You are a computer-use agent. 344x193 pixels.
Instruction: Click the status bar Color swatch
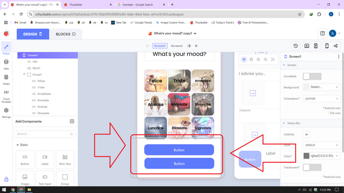click(x=306, y=156)
